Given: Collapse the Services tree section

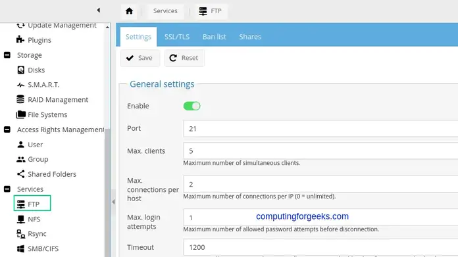Looking at the screenshot, I should pyautogui.click(x=7, y=189).
